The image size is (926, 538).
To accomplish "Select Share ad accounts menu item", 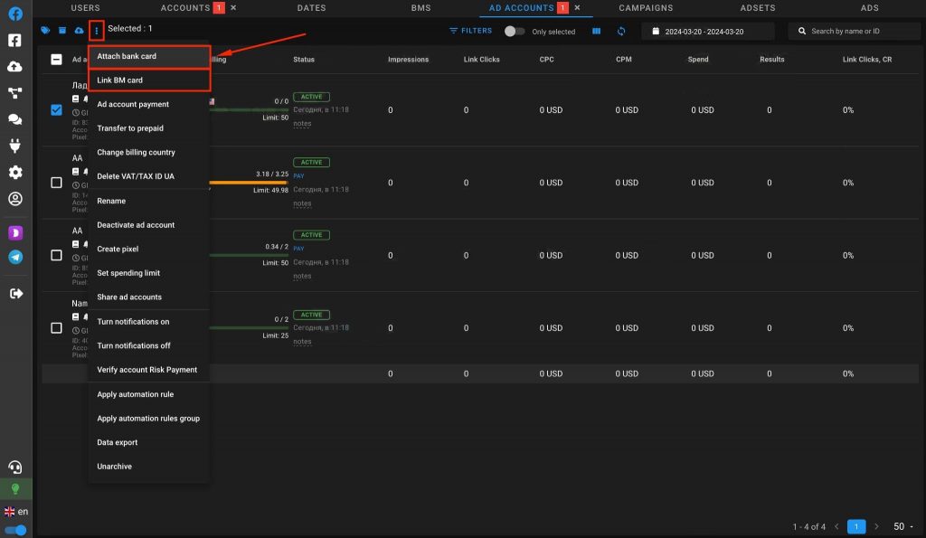I will 149,297.
